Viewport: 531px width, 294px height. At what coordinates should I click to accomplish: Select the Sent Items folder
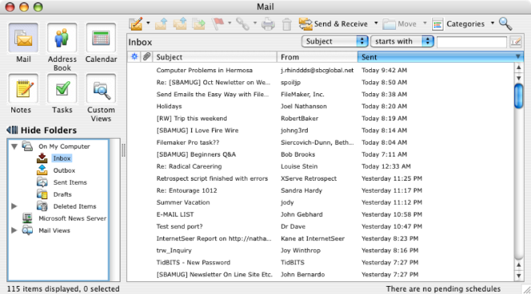coord(70,182)
